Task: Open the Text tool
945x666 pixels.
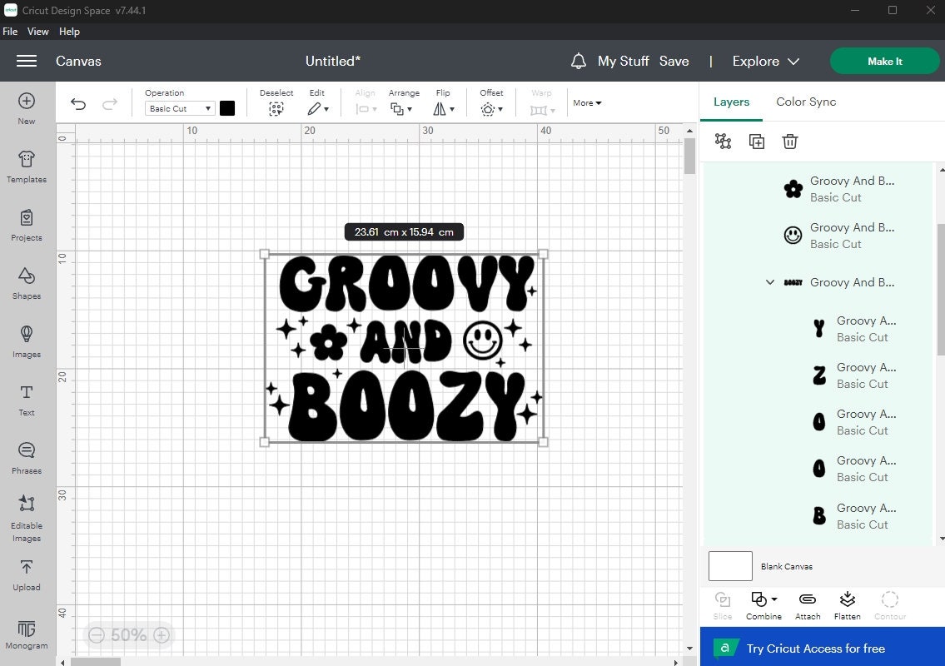Action: pos(26,400)
